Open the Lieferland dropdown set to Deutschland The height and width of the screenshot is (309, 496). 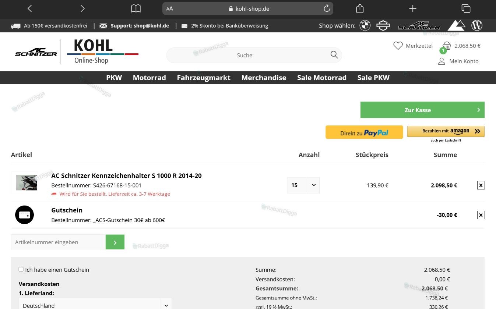(x=95, y=305)
